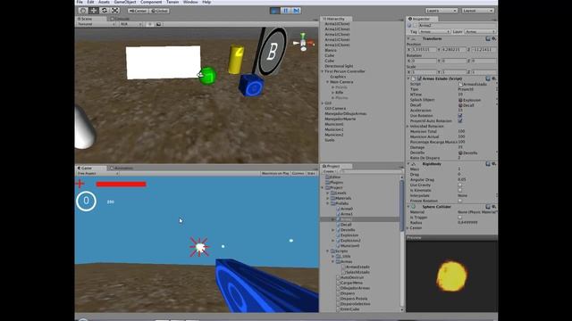Open Transform component help icon
572x321 pixels.
tap(488, 38)
